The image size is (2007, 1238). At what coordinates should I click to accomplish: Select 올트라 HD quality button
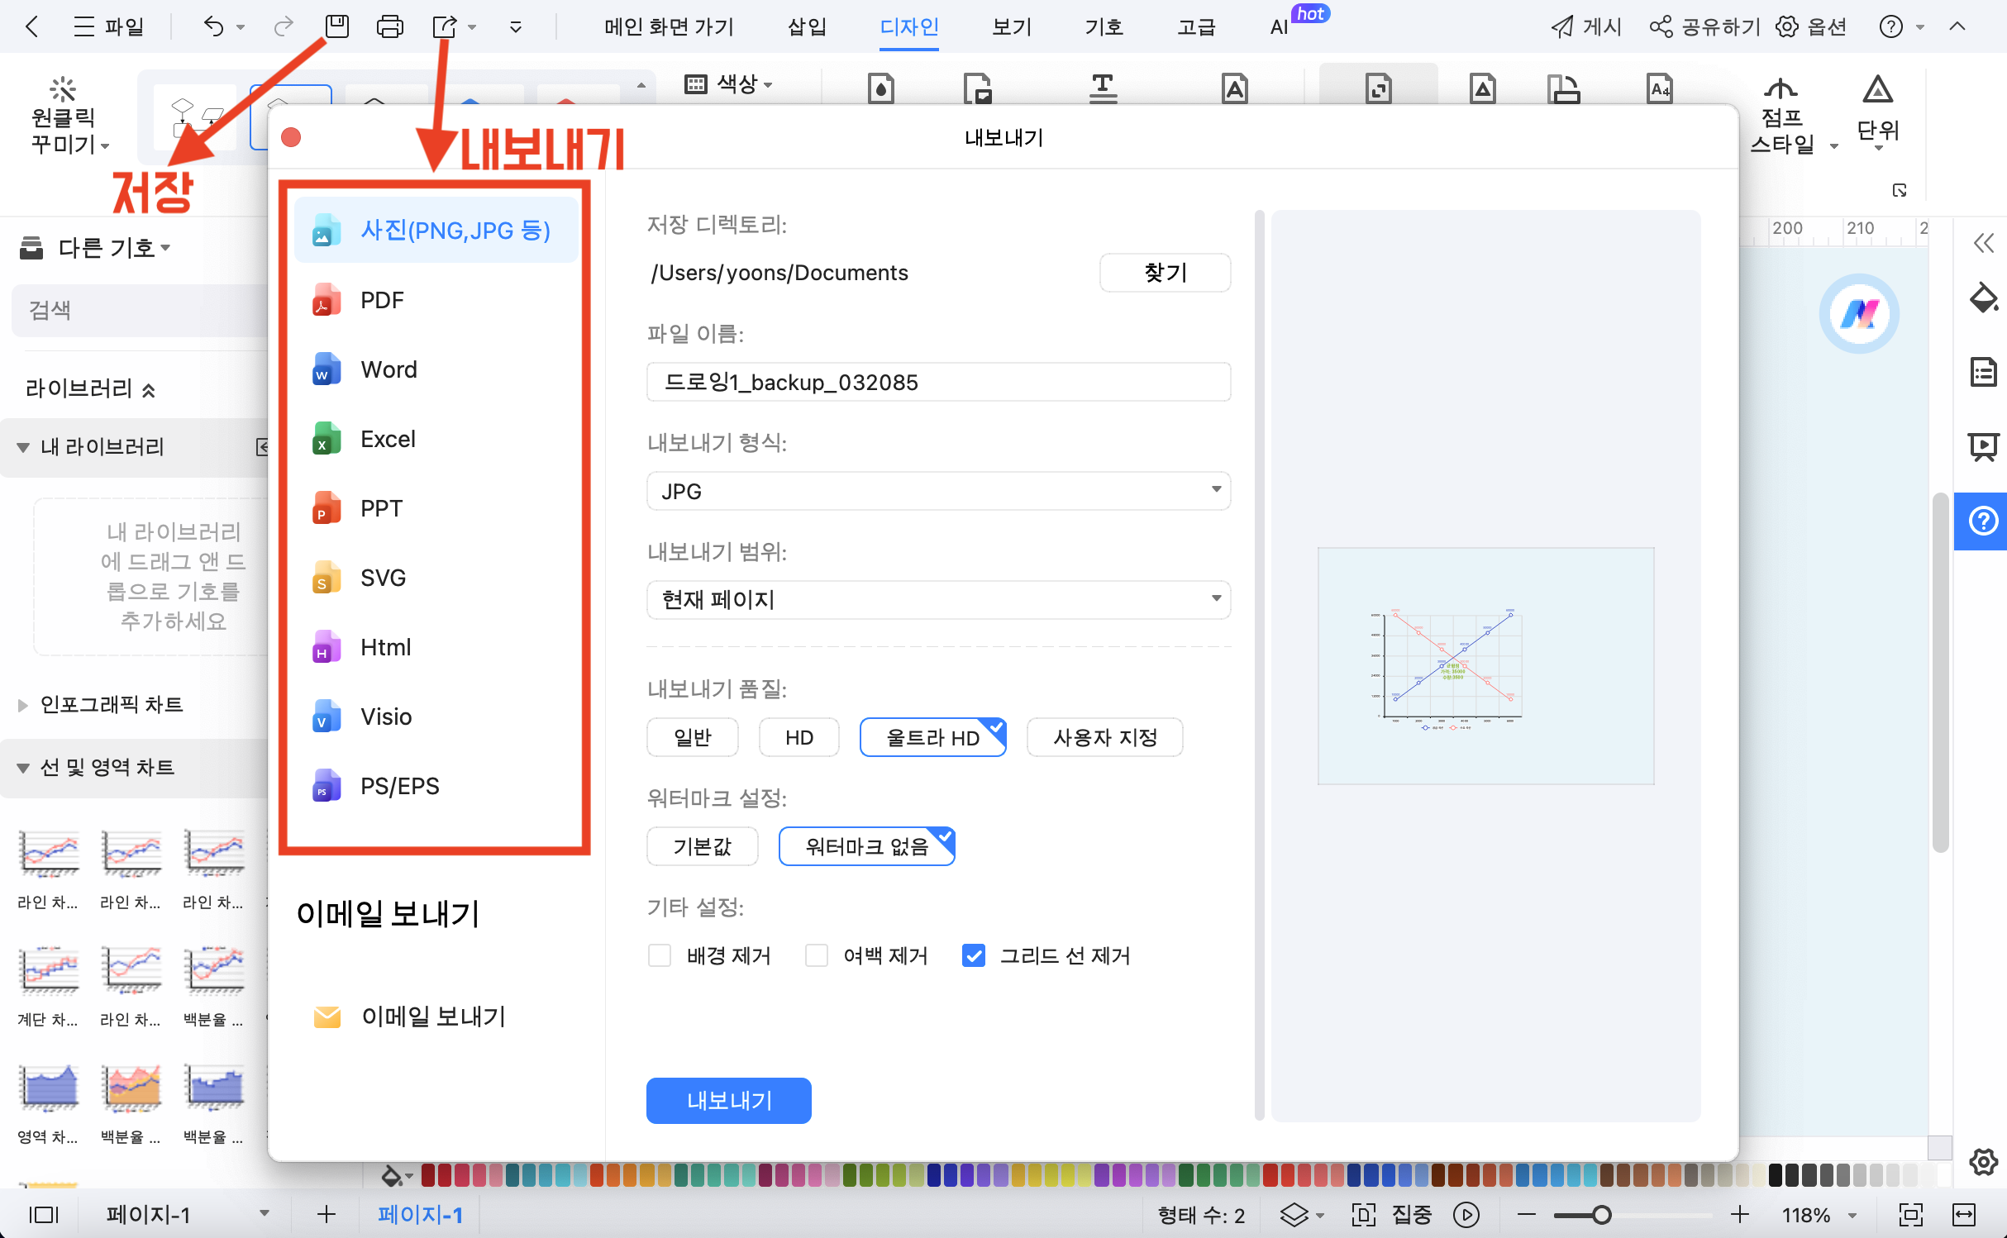click(x=933, y=736)
